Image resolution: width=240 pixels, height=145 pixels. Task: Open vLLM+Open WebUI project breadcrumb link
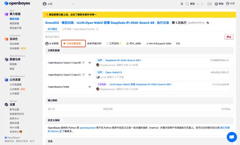click(x=115, y=23)
